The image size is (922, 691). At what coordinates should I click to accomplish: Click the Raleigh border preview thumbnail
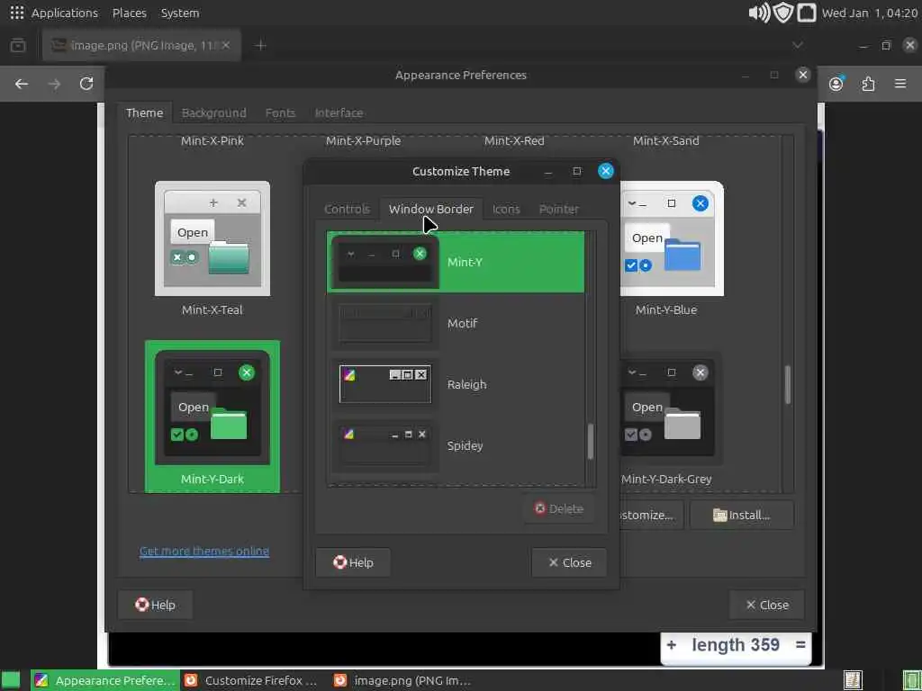point(385,384)
